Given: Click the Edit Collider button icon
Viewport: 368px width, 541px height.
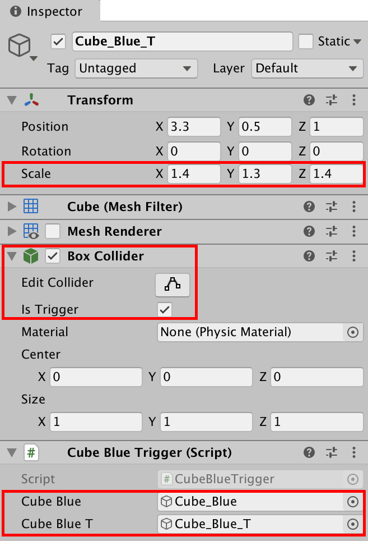Looking at the screenshot, I should tap(173, 285).
